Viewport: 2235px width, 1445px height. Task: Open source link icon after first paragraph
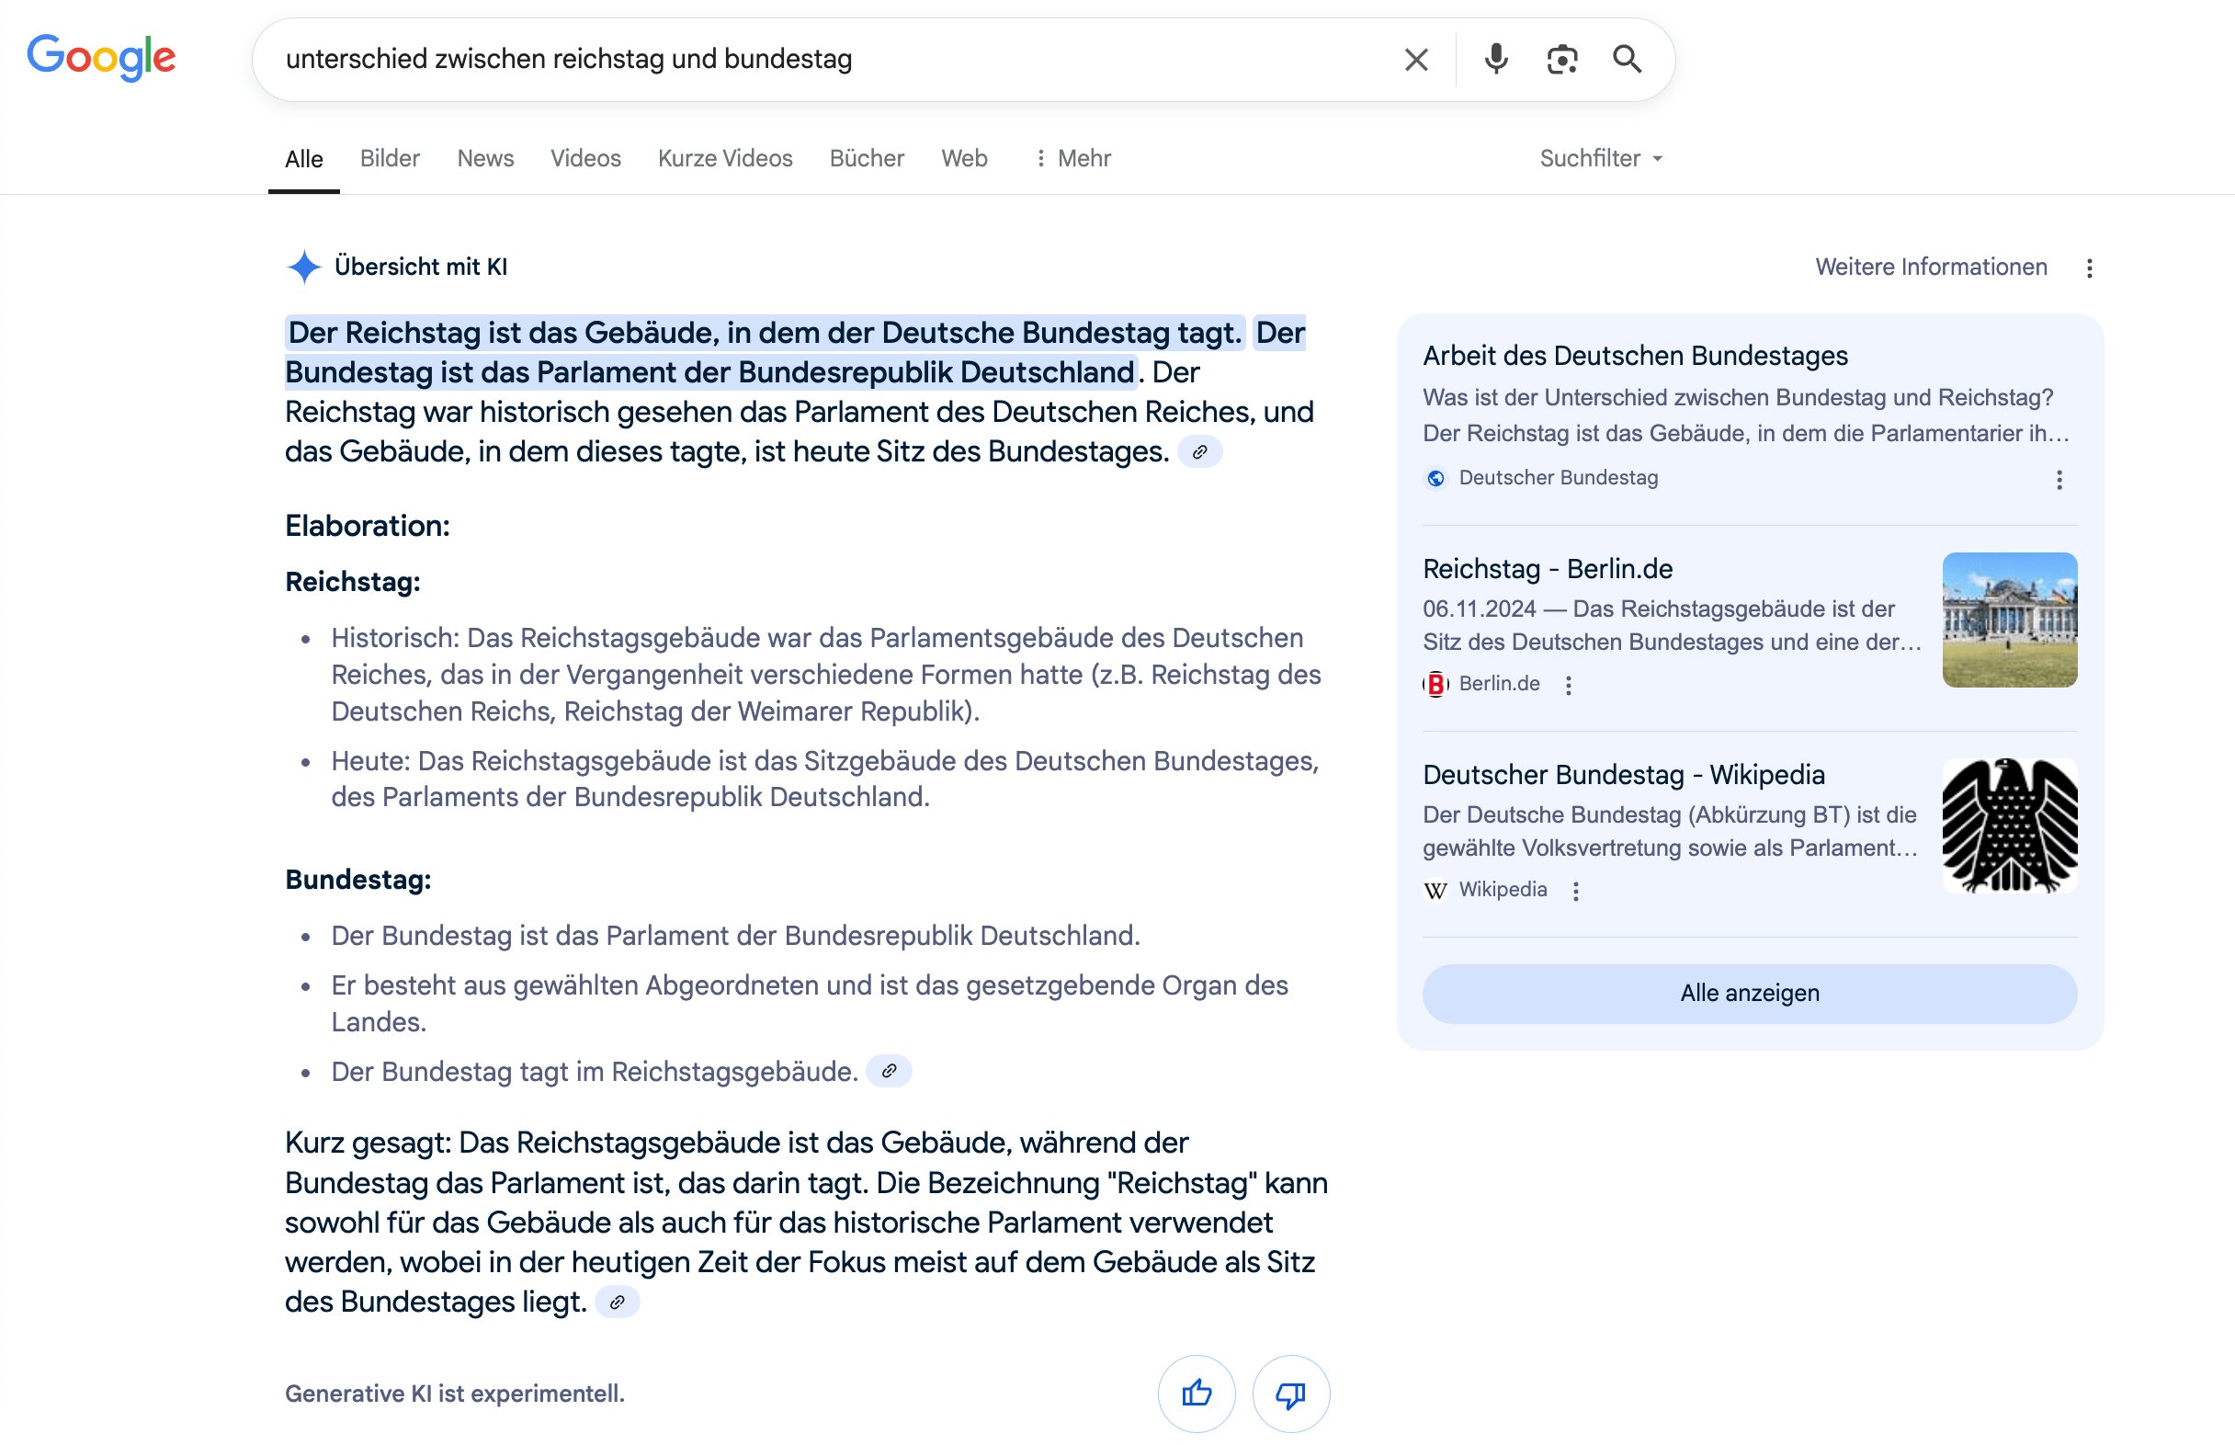(1199, 452)
